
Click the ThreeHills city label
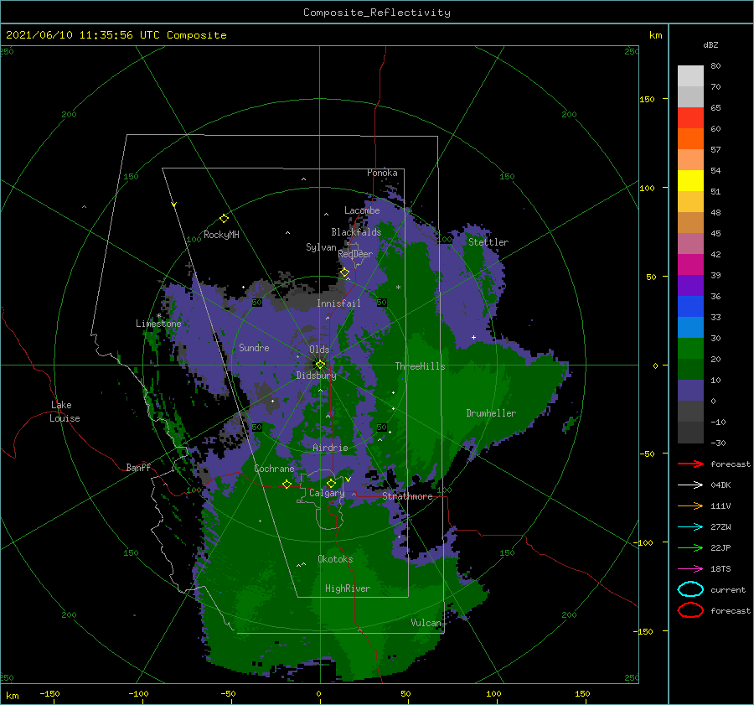click(x=420, y=366)
